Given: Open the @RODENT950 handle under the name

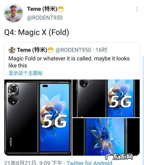Looking at the screenshot, I should [45, 18].
